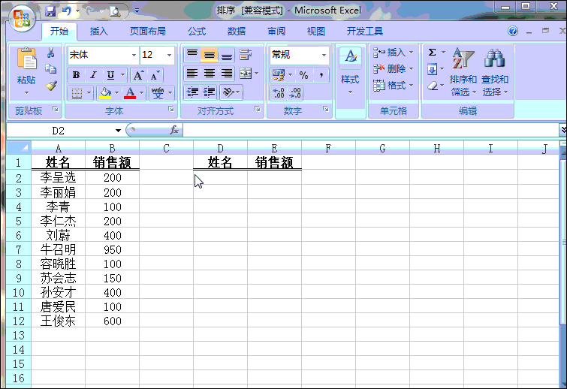The height and width of the screenshot is (389, 567).
Task: Toggle wrap text in cells
Action: click(x=246, y=55)
